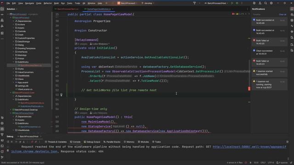This screenshot has width=294, height=165.
Task: Click the red errors count inspection indicator
Action: point(233,14)
